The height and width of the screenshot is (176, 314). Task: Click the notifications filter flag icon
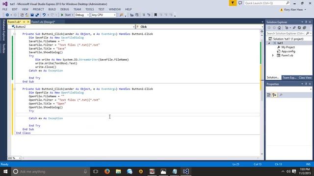click(x=233, y=3)
